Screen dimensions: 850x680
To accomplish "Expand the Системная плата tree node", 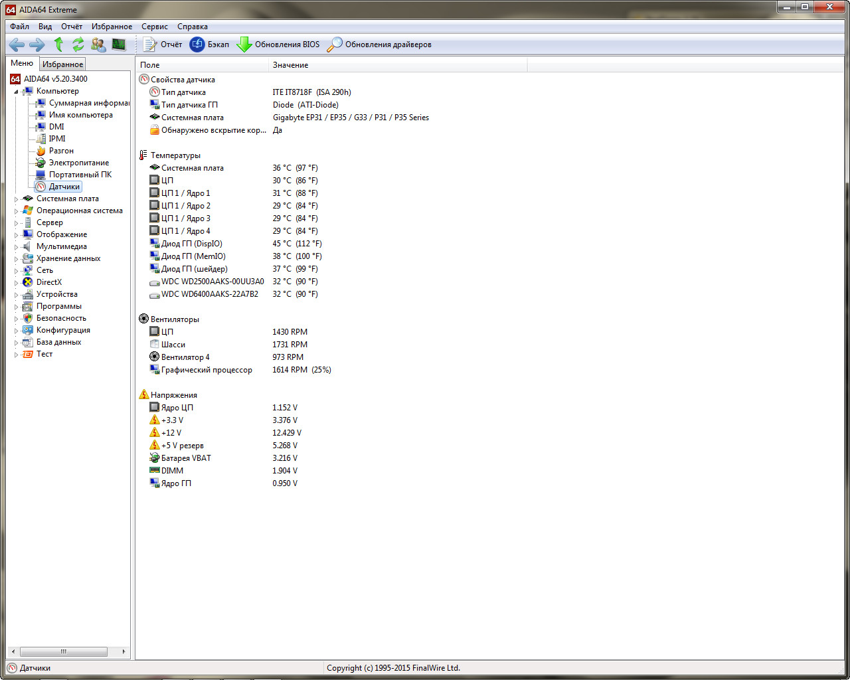I will 17,199.
